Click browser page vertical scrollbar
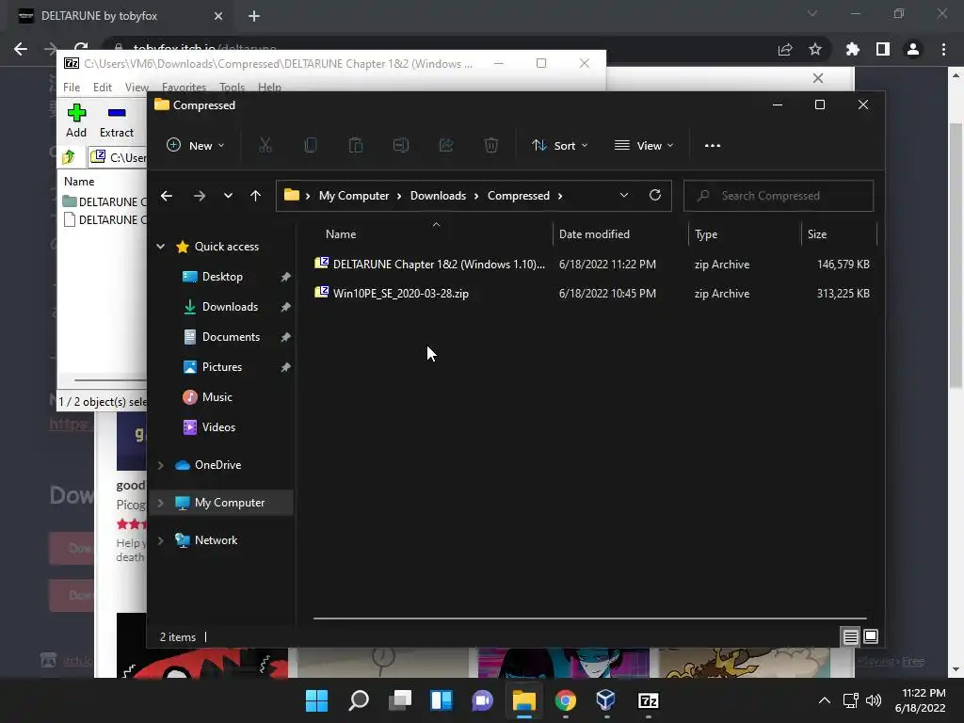The width and height of the screenshot is (964, 723). pos(956,255)
